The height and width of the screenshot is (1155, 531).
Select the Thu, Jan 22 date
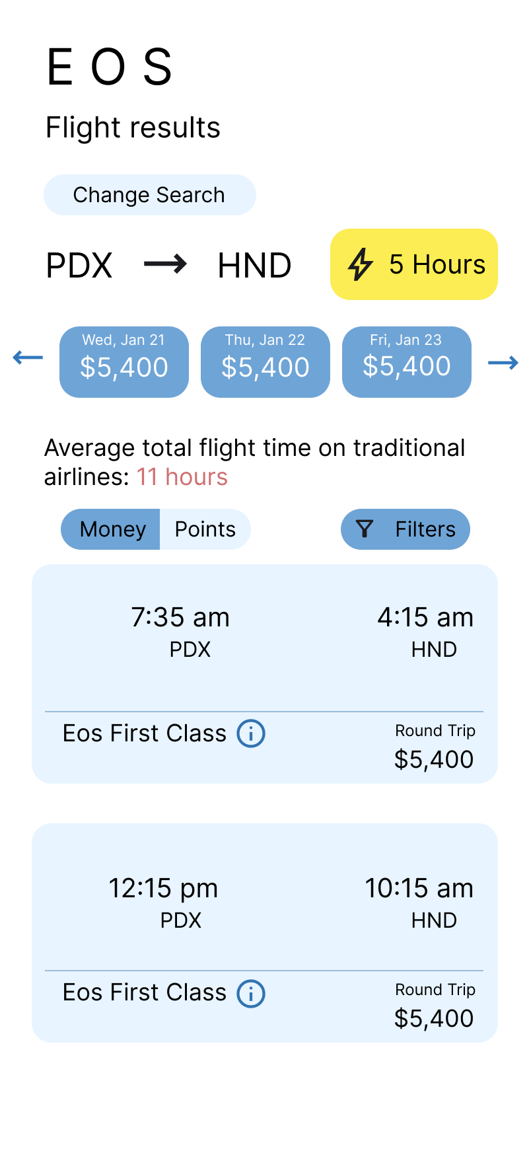265,362
